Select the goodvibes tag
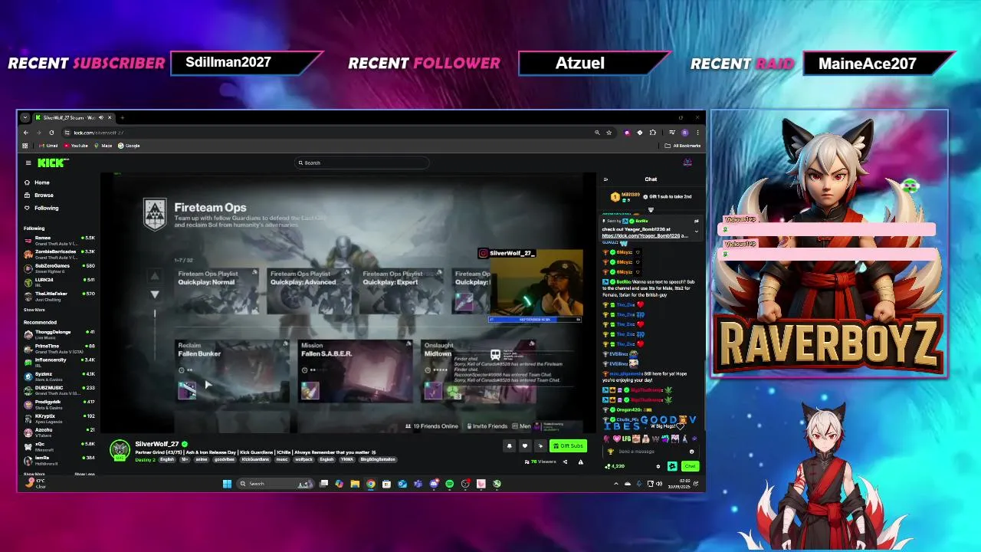The height and width of the screenshot is (552, 981). 224,459
